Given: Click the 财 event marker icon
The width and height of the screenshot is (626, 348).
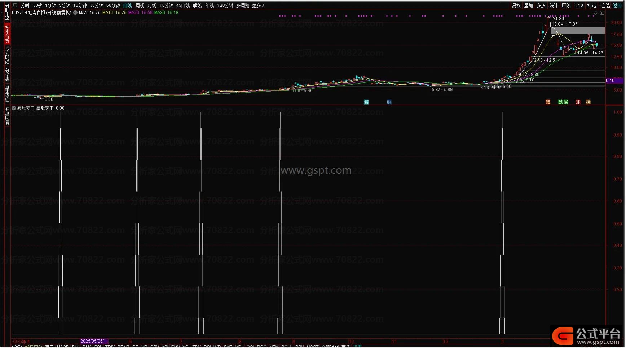Looking at the screenshot, I should click(x=389, y=102).
